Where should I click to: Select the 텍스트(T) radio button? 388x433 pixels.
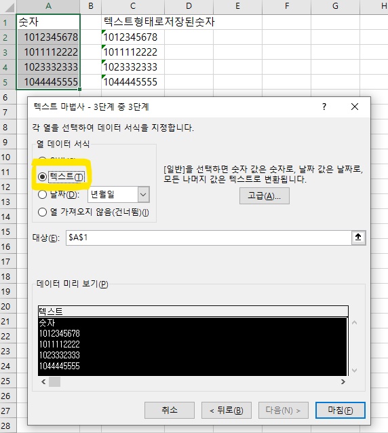coord(42,176)
